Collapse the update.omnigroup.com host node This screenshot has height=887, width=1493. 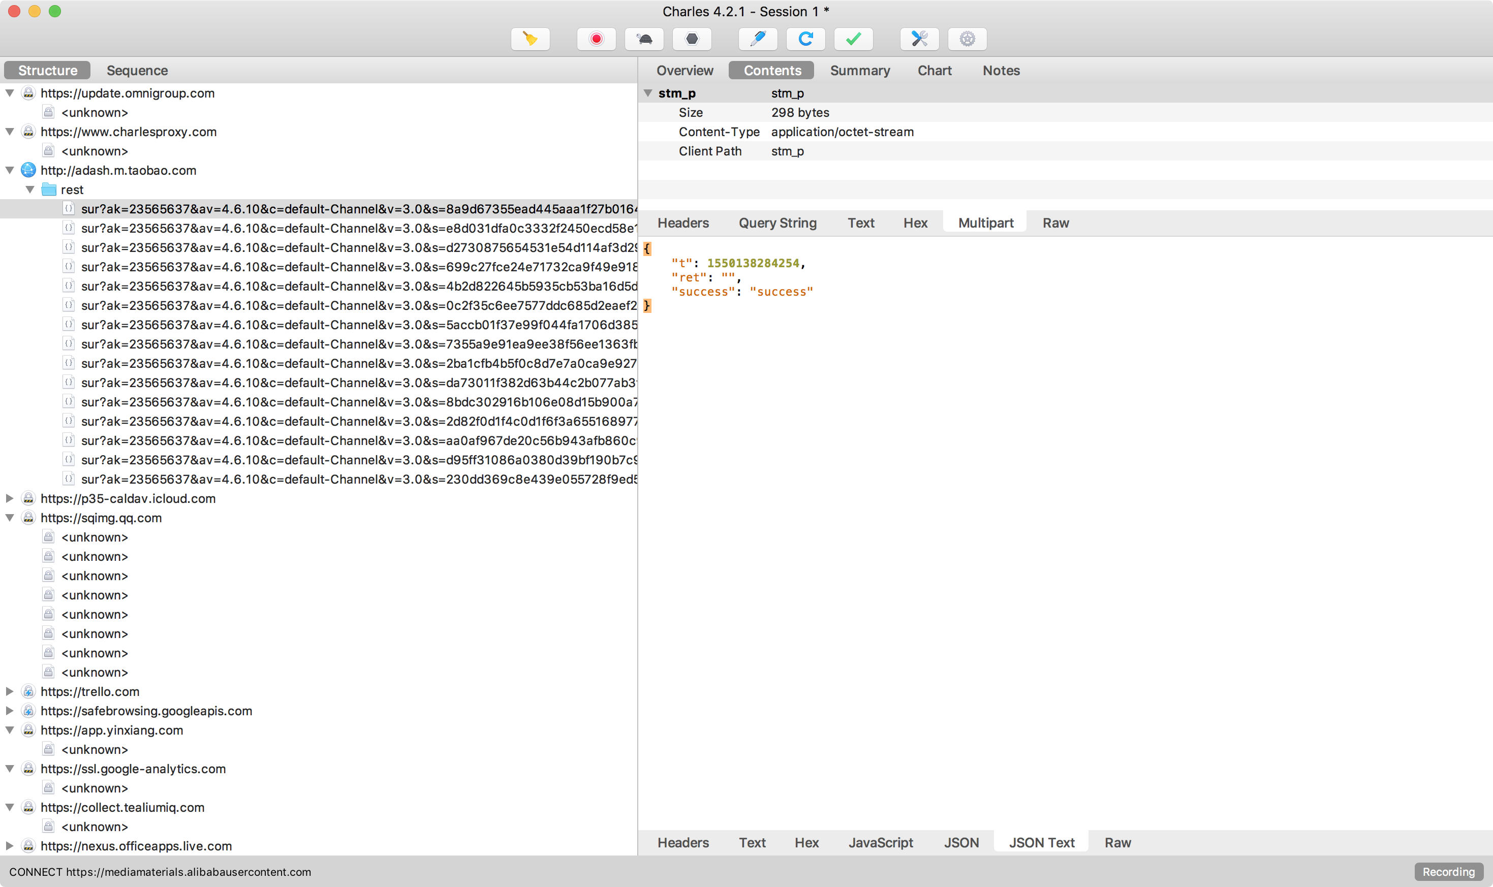[x=10, y=93]
